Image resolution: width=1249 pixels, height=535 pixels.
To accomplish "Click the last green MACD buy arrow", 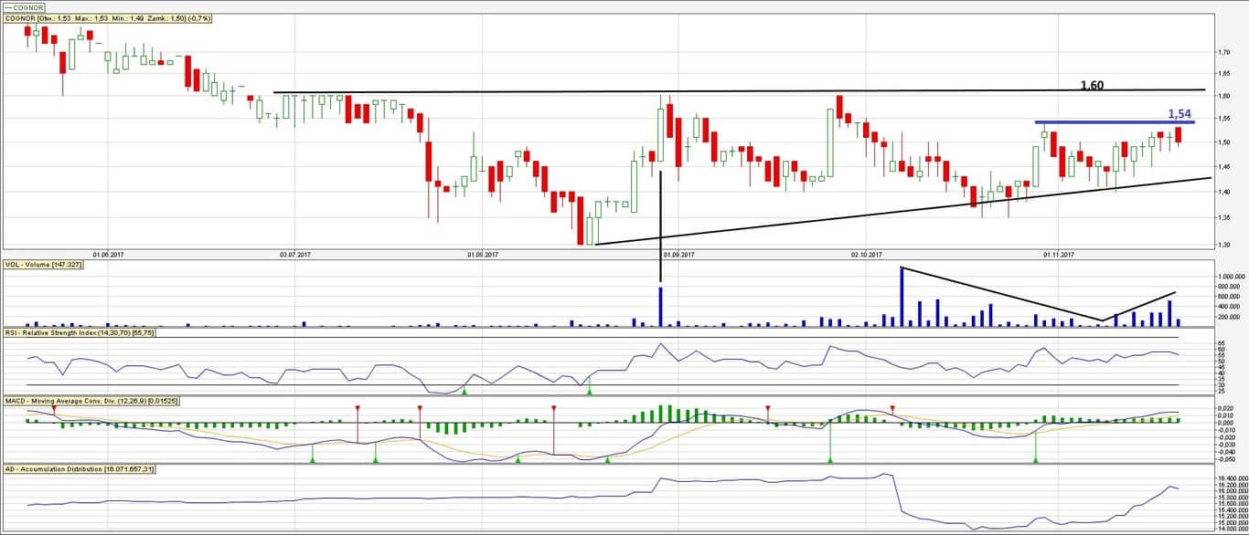I will [x=1036, y=459].
